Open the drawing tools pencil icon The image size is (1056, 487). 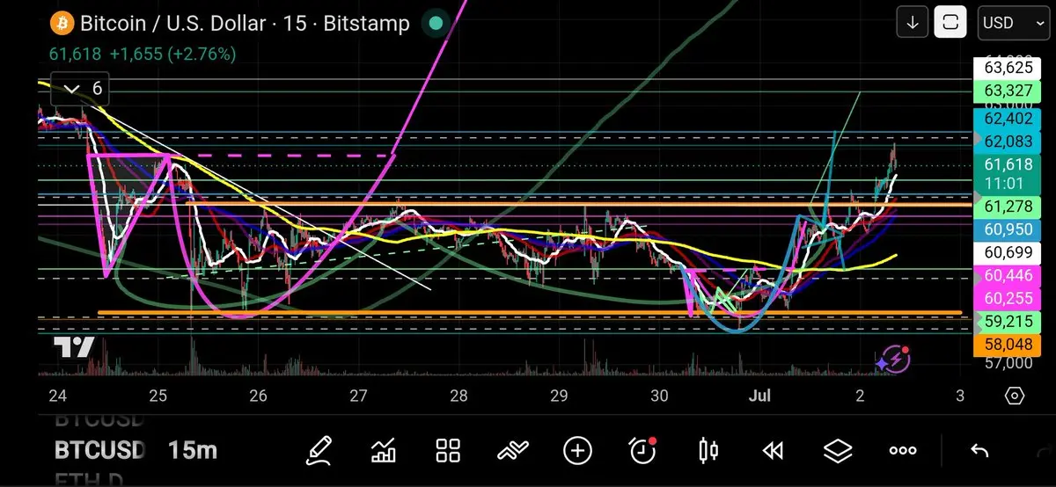point(318,451)
